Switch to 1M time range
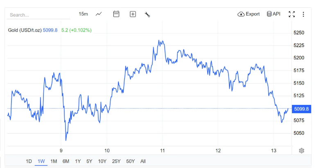319x168 pixels. click(54, 161)
